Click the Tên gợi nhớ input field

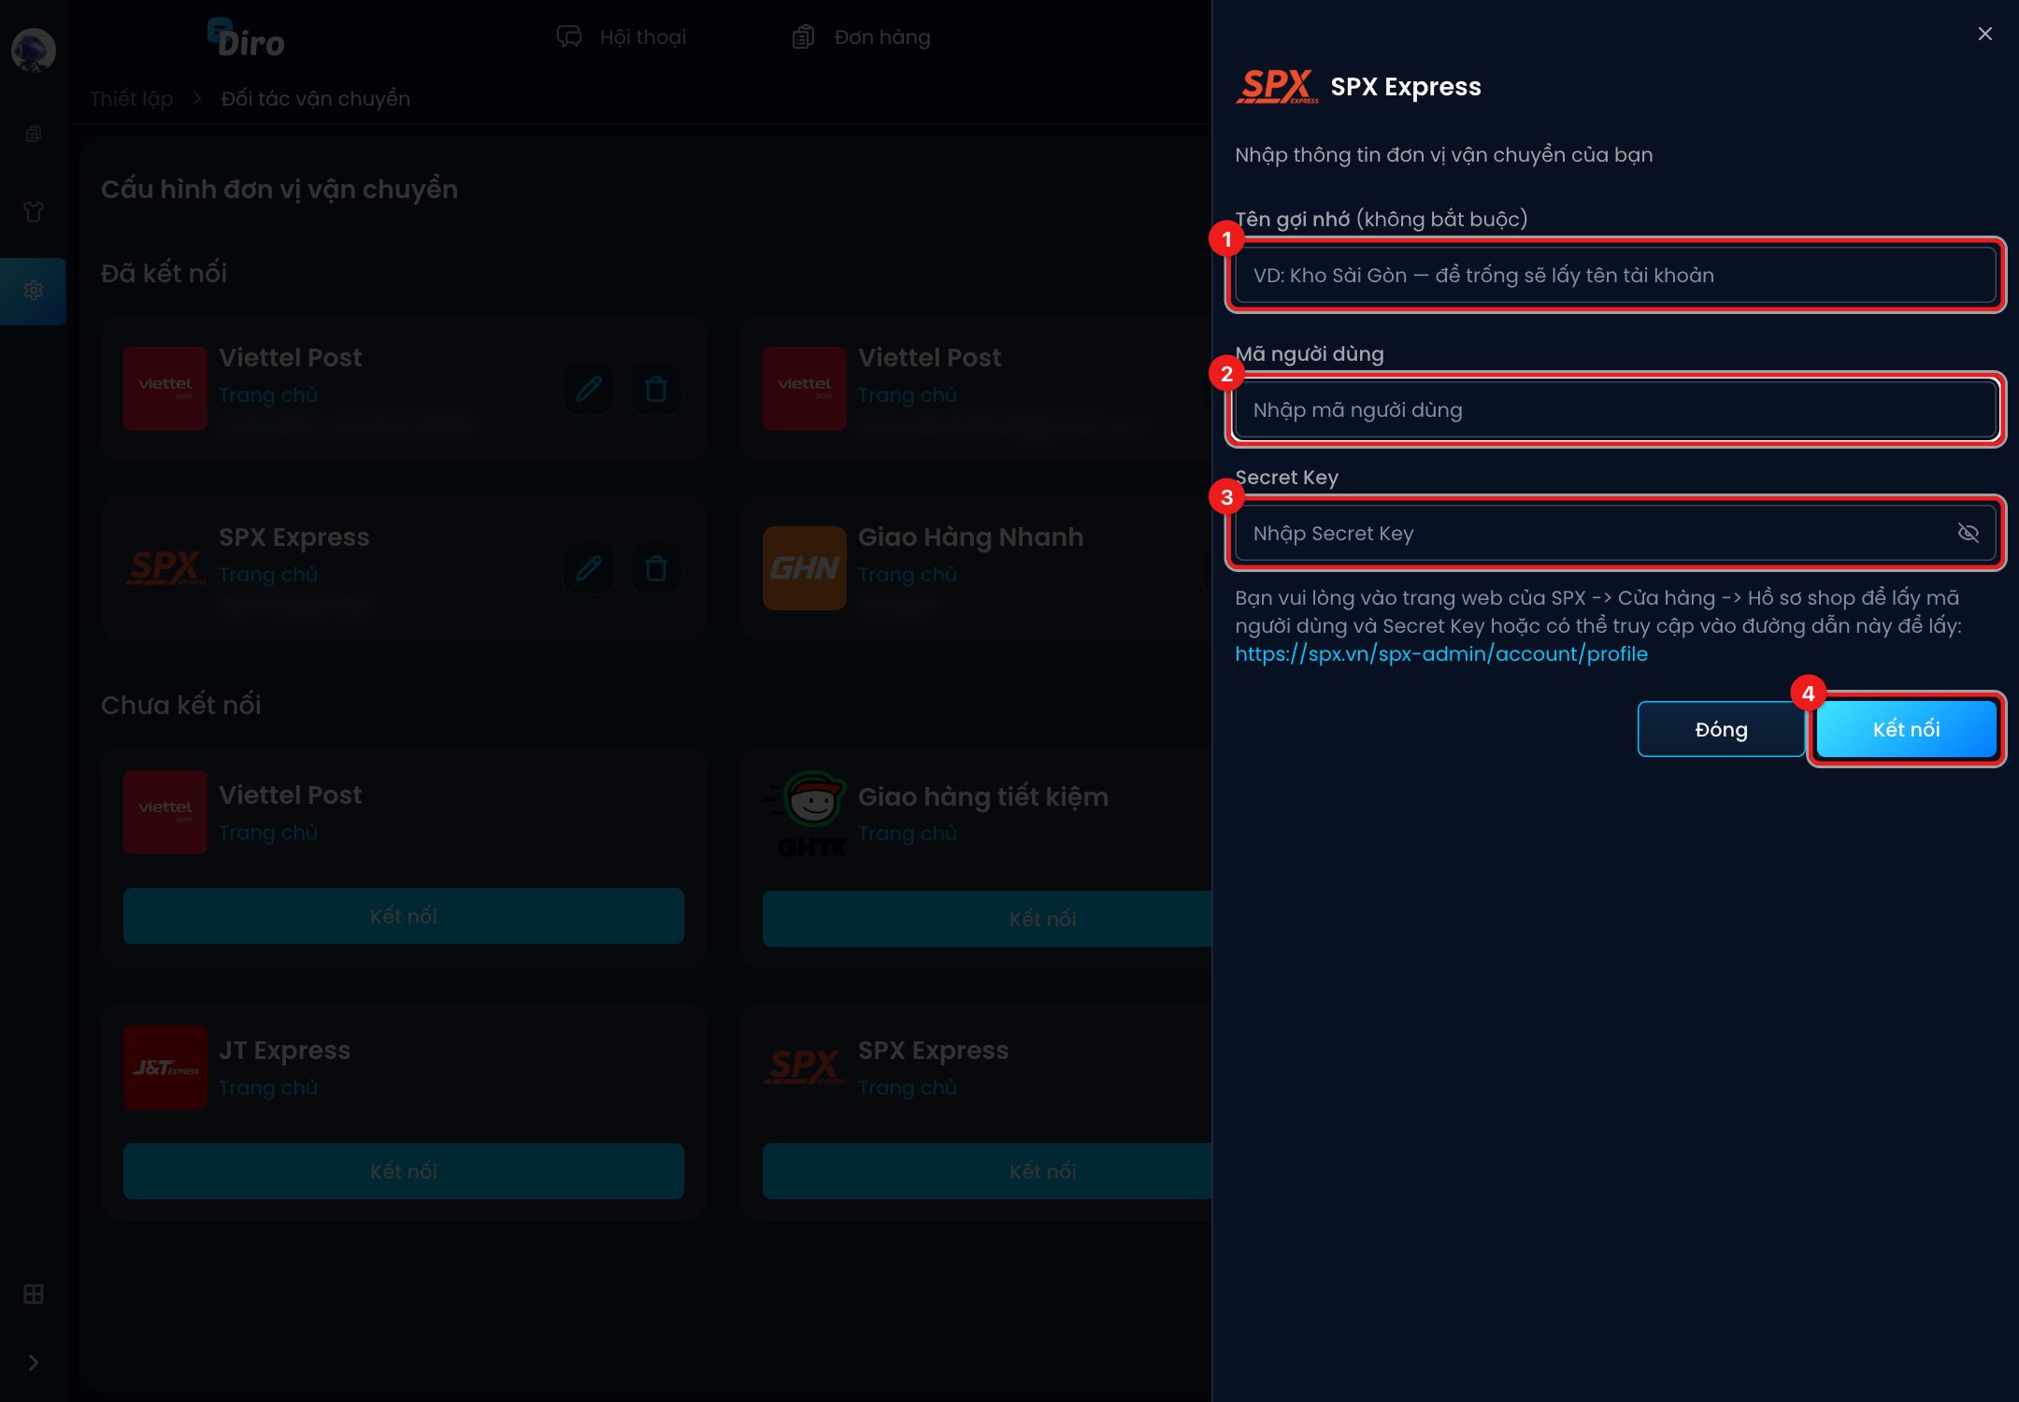click(1615, 275)
